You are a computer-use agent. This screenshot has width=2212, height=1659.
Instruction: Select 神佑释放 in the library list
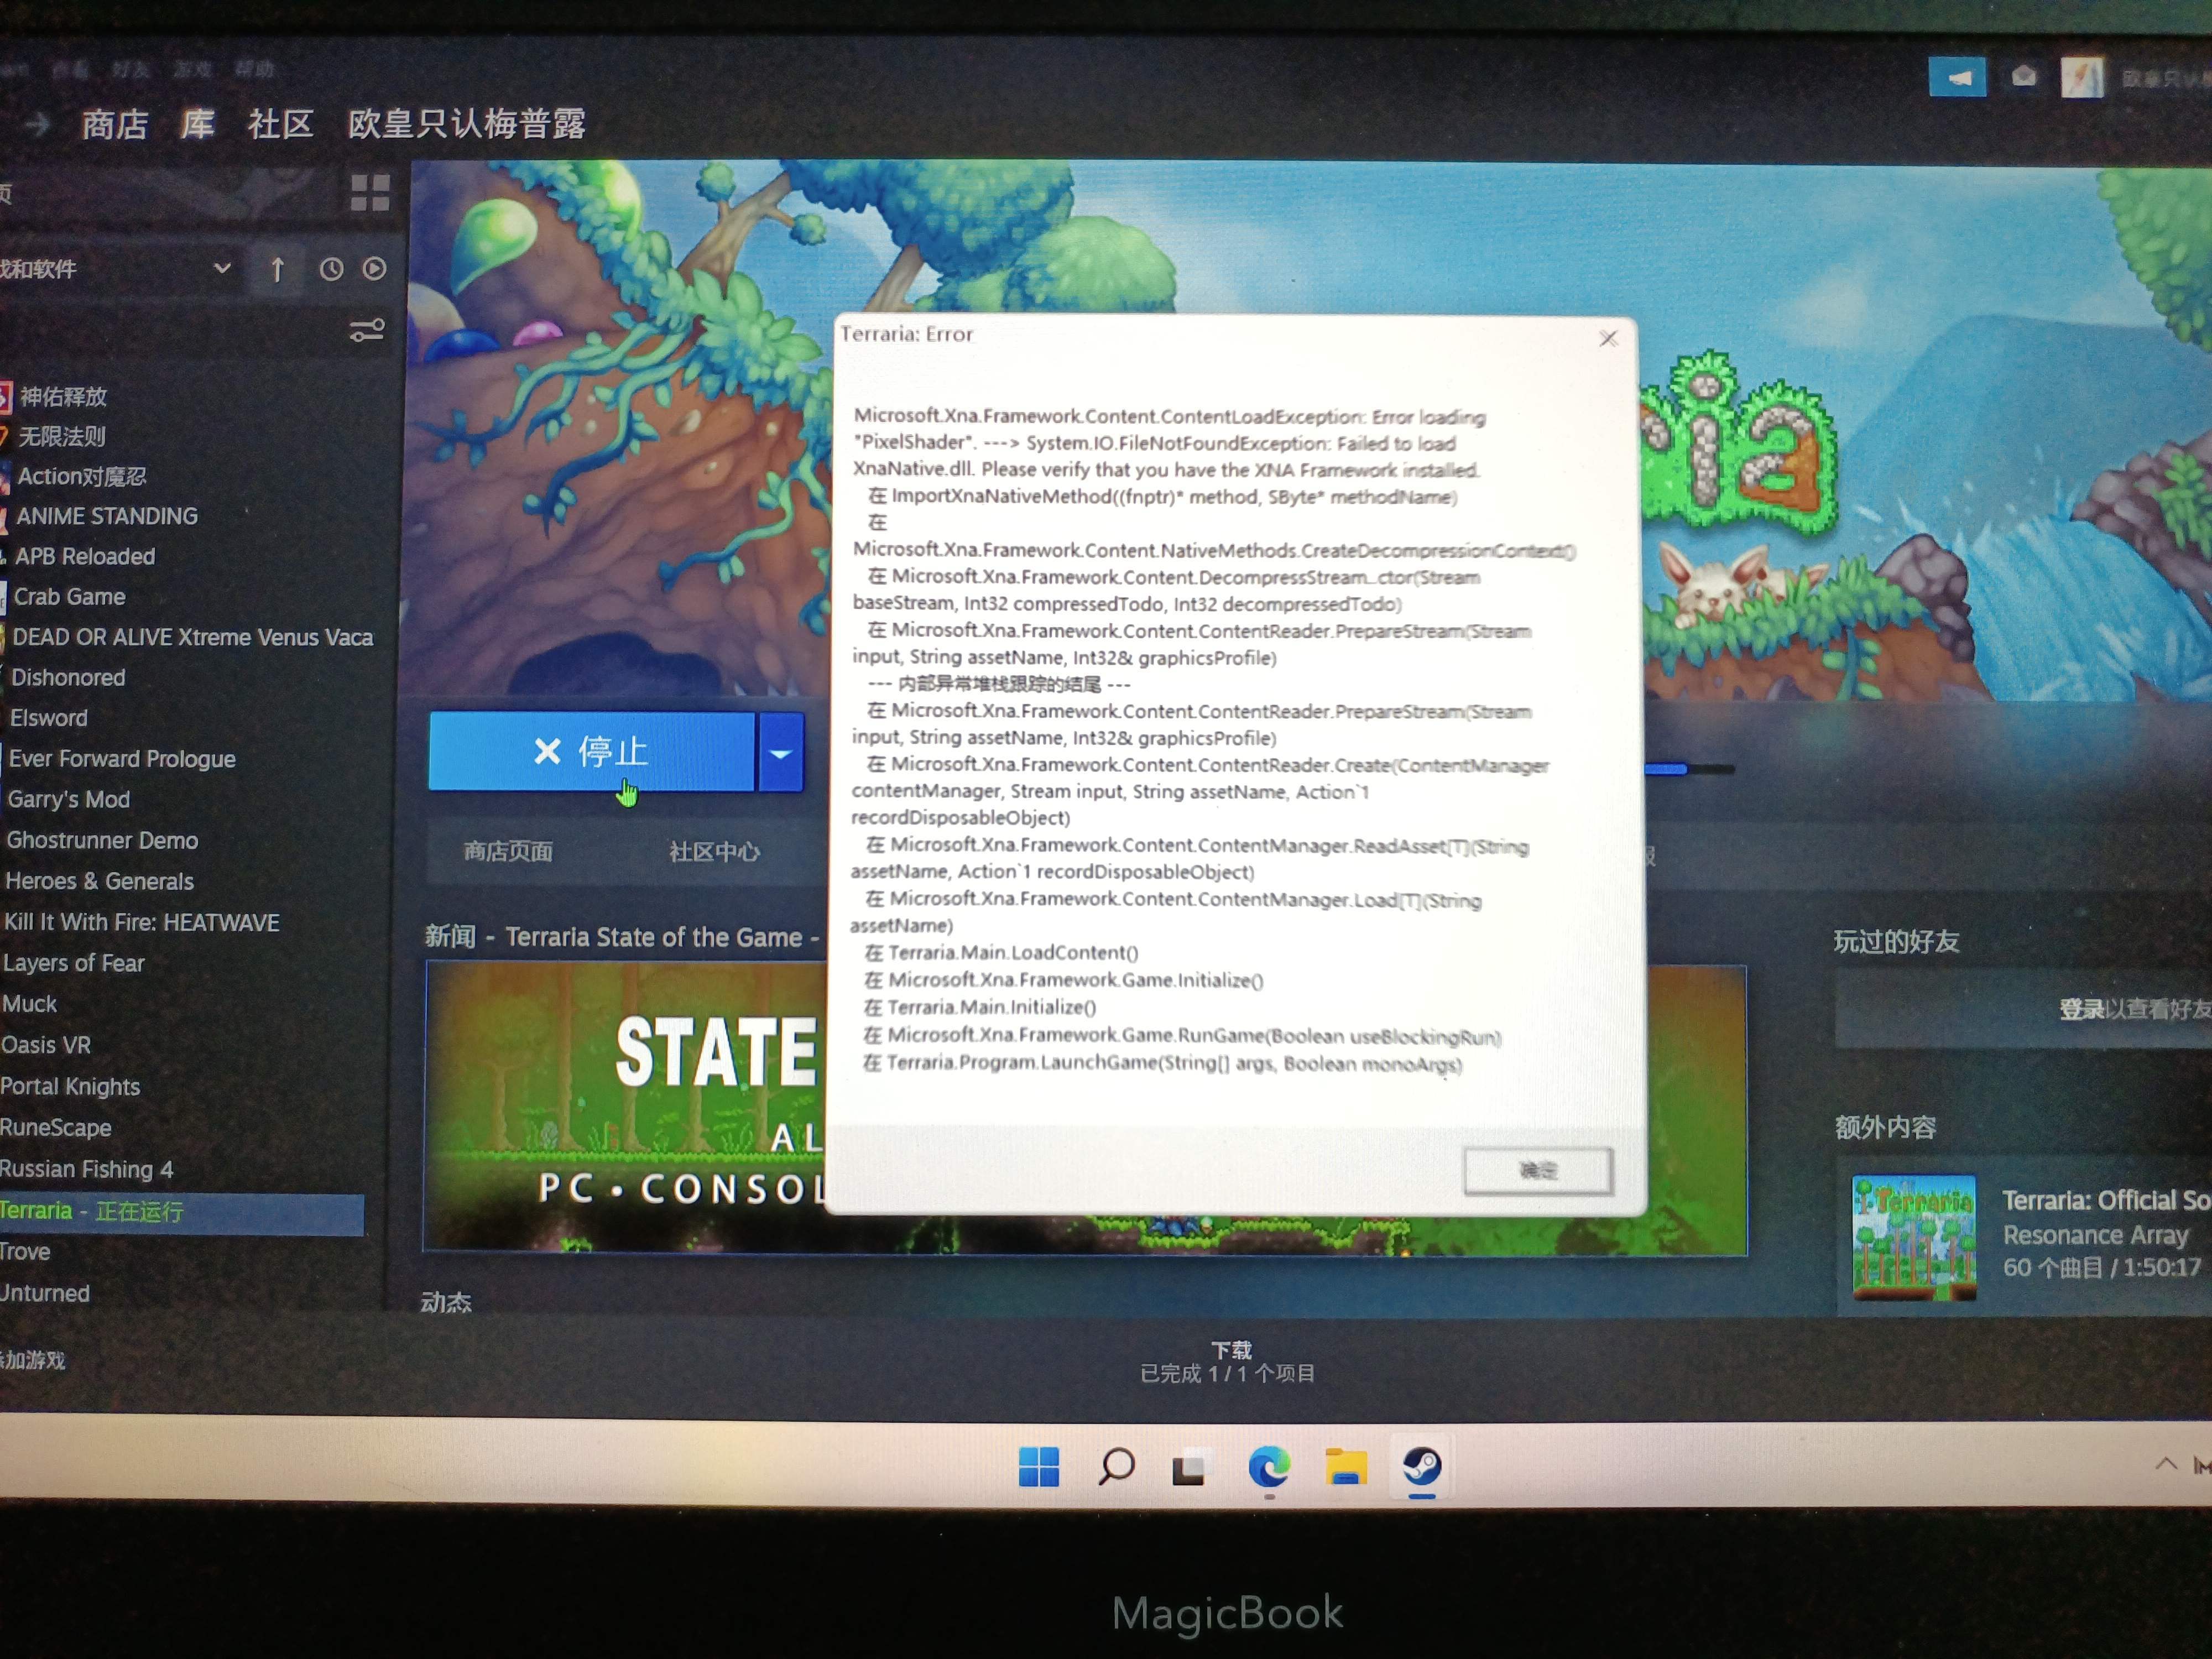pyautogui.click(x=62, y=397)
